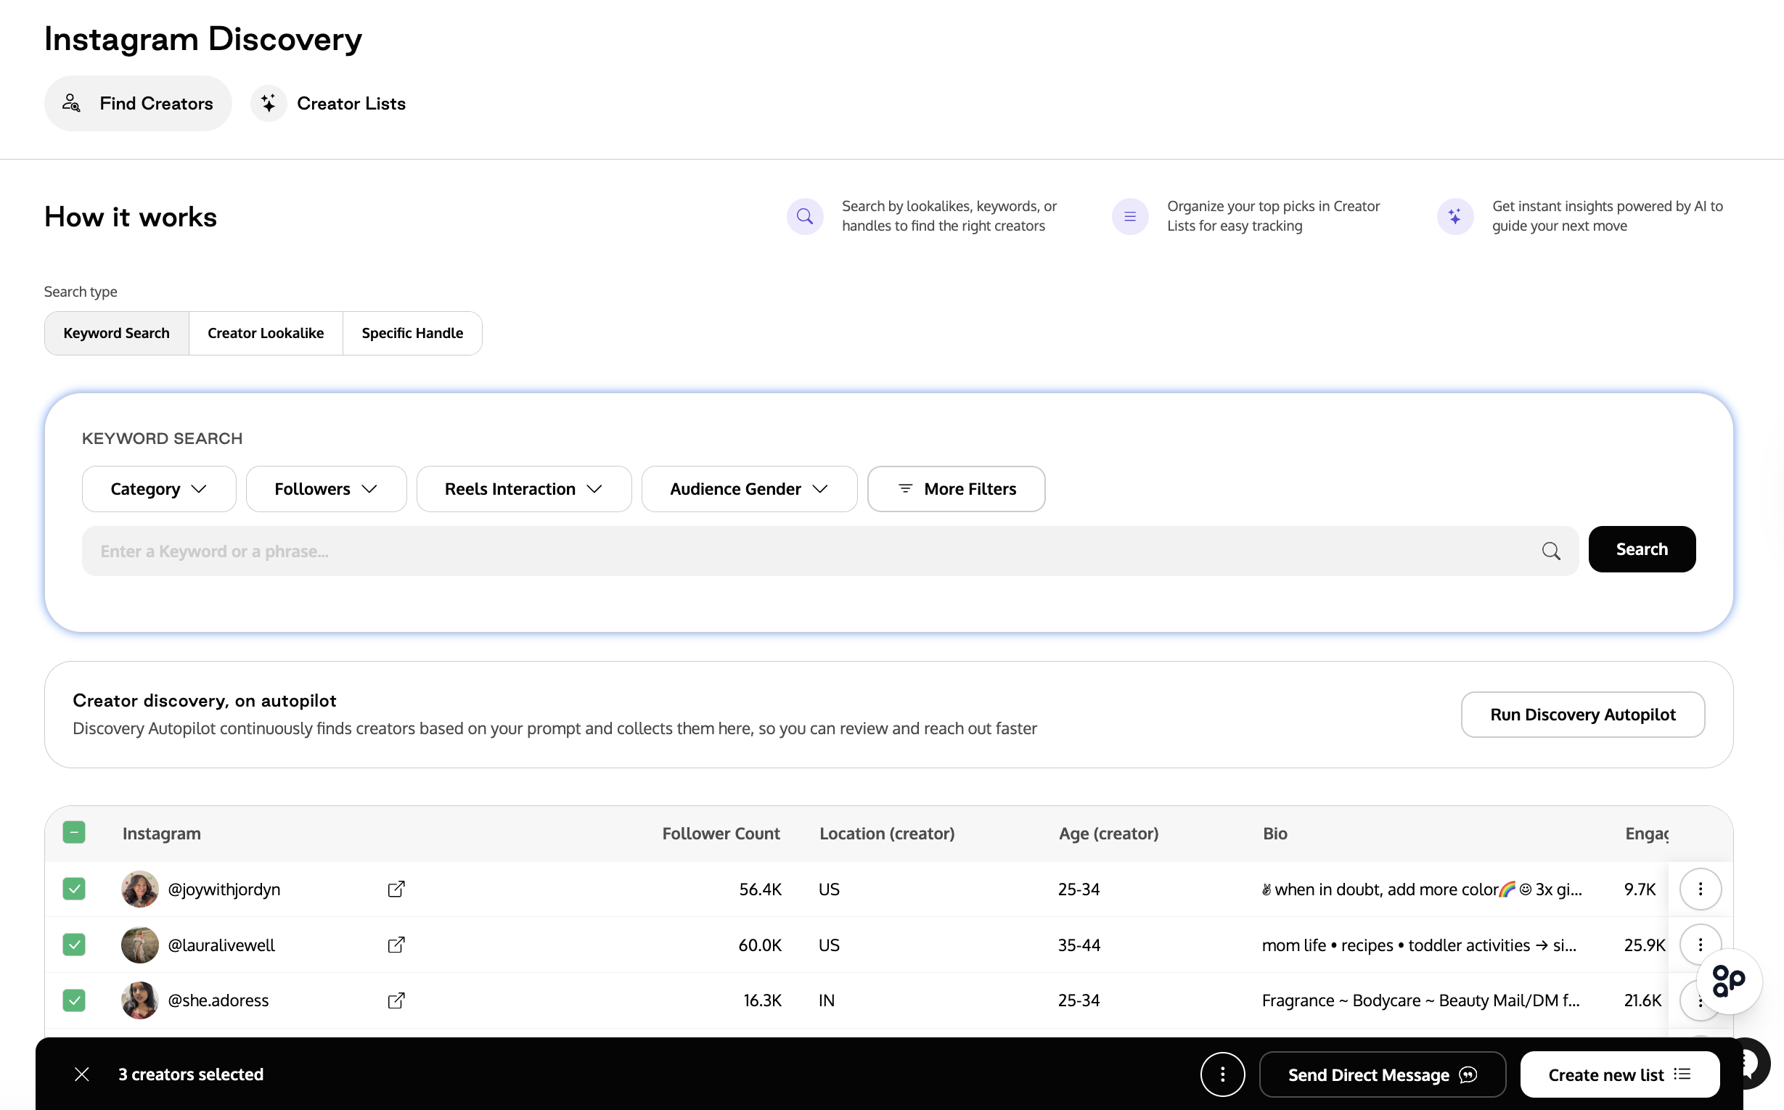Image resolution: width=1784 pixels, height=1110 pixels.
Task: Click @joywithjordyn avatar thumbnail
Action: click(139, 889)
